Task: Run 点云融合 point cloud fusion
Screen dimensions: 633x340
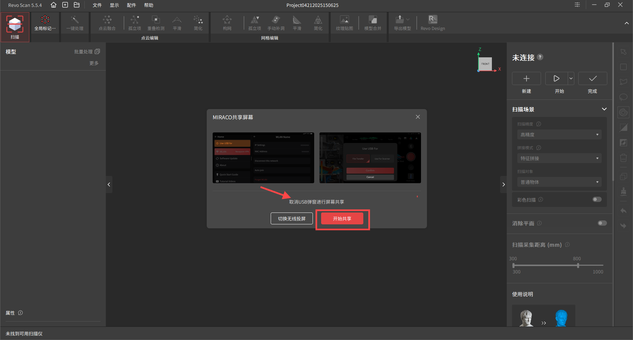Action: click(x=107, y=23)
